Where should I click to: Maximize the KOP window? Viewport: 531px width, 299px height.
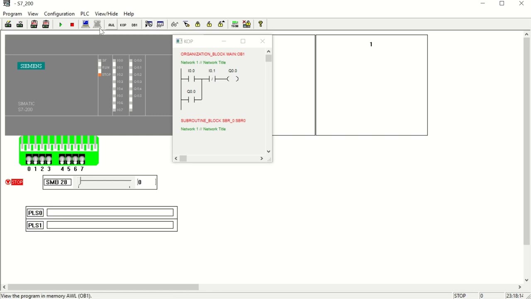244,41
